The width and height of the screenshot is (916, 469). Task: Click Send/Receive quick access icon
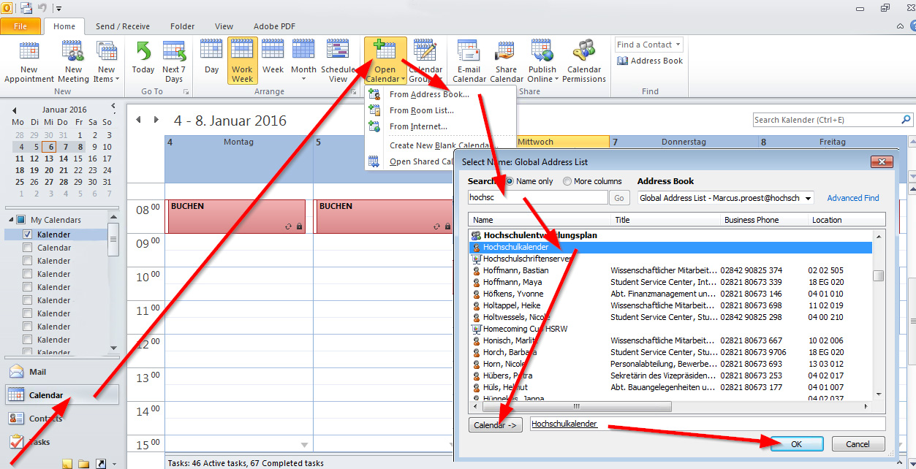[x=26, y=8]
